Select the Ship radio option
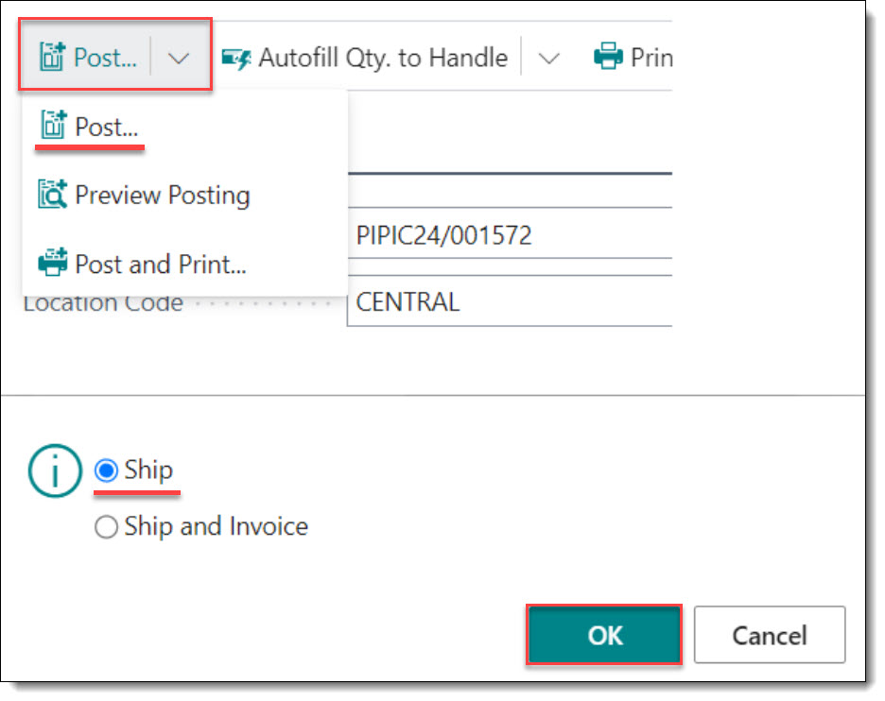This screenshot has height=701, width=885. pos(106,470)
